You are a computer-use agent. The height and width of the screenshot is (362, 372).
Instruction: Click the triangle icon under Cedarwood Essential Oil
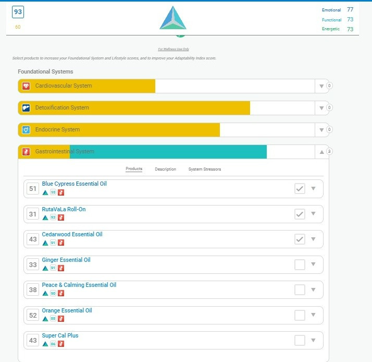click(x=45, y=243)
